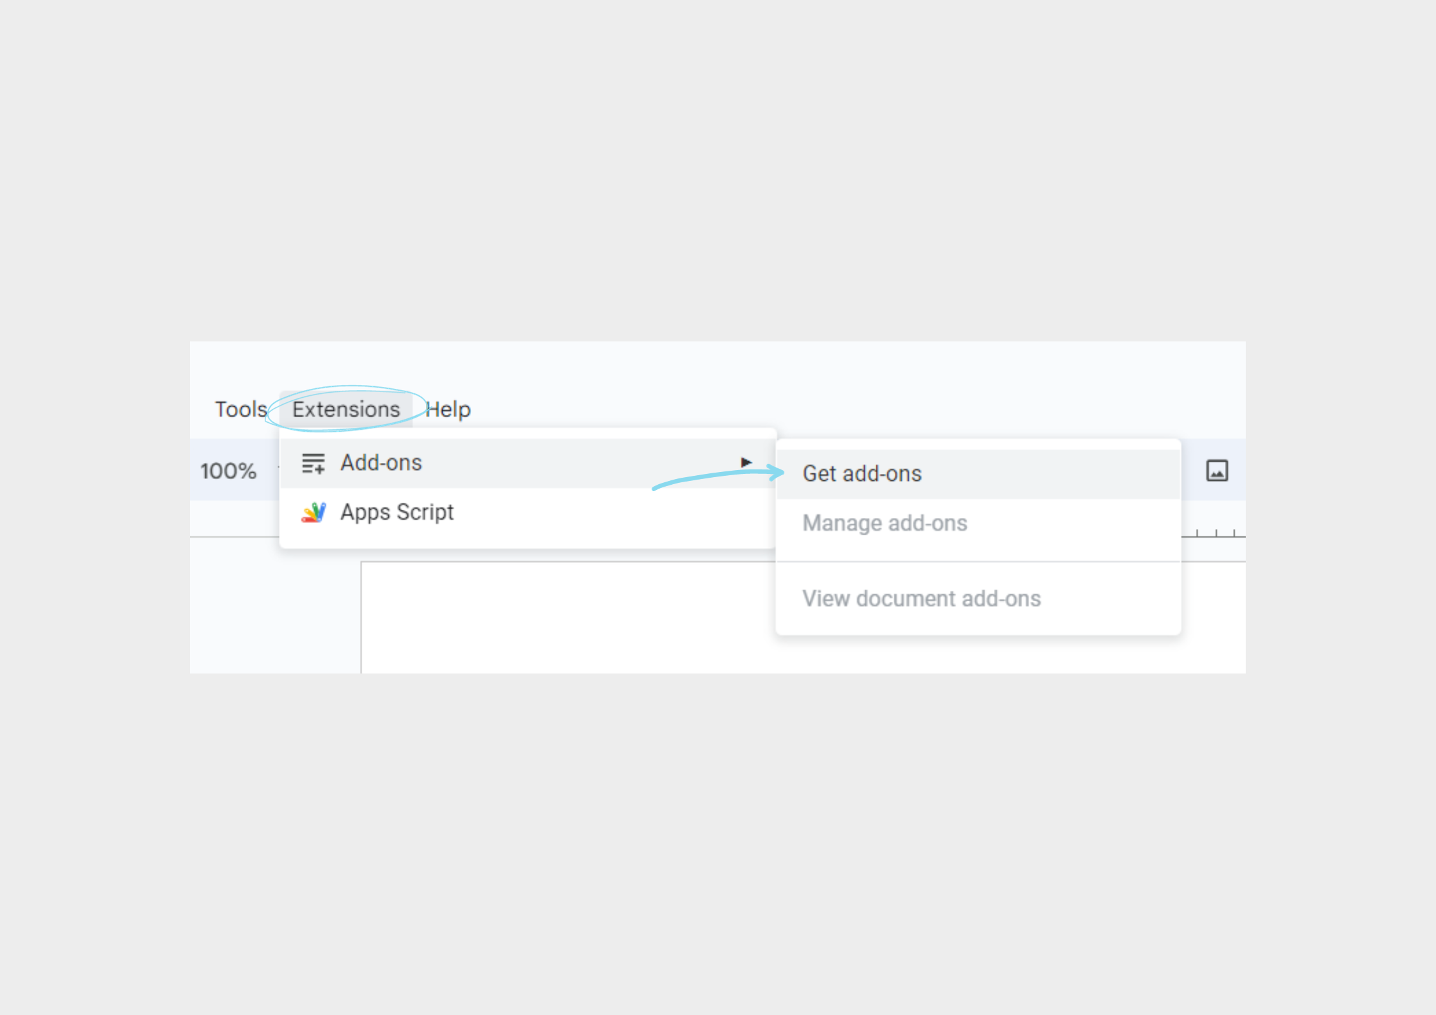Open the 100% zoom dropdown
1436x1015 pixels.
229,471
